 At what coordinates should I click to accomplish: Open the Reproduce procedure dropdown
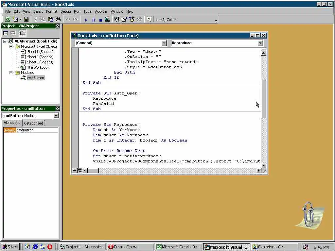pos(260,43)
